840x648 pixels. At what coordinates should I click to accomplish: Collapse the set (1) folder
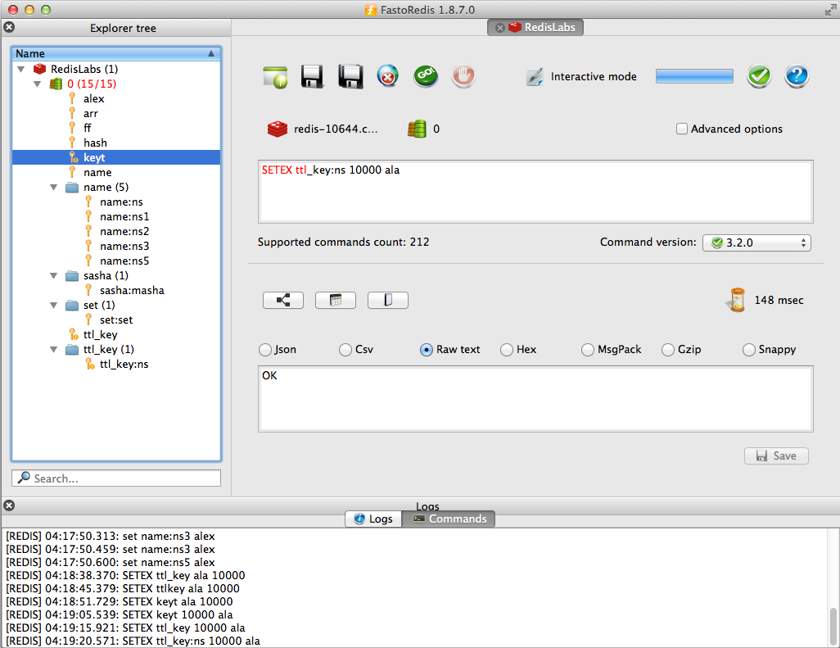click(53, 305)
